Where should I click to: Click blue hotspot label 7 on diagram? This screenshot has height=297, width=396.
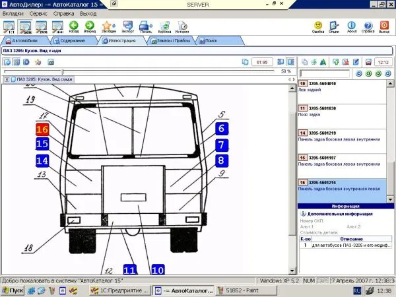[222, 145]
